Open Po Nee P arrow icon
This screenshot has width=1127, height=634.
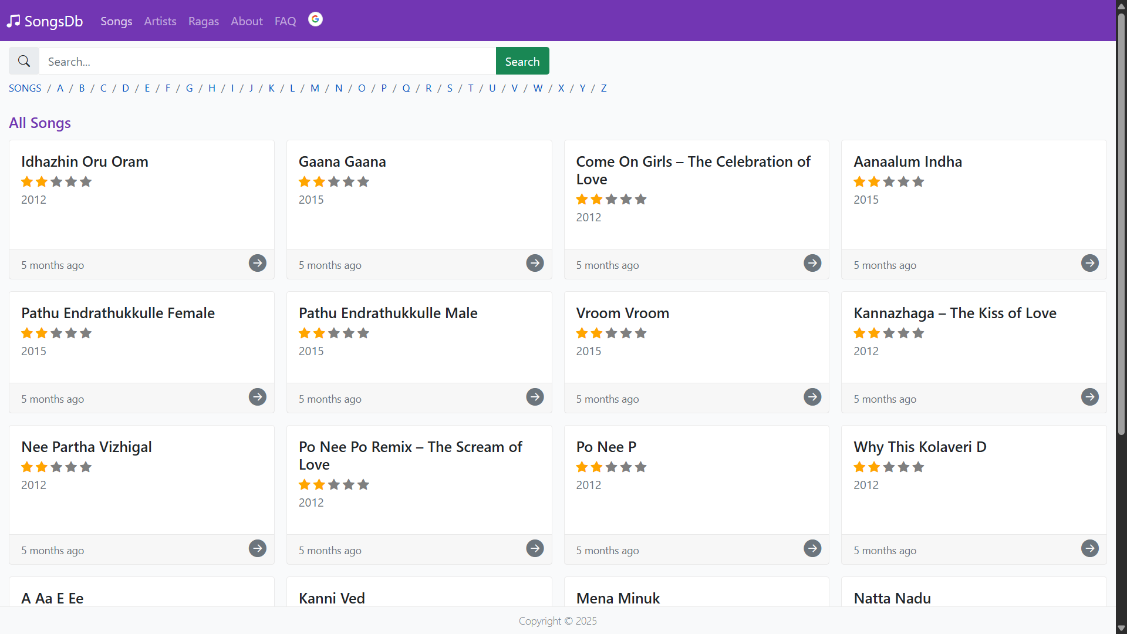coord(812,548)
